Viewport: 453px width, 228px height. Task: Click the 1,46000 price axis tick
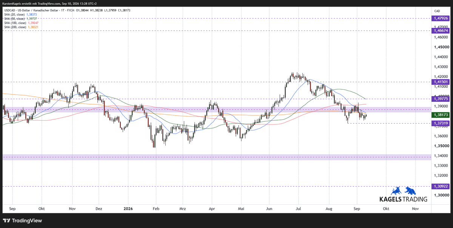click(441, 37)
